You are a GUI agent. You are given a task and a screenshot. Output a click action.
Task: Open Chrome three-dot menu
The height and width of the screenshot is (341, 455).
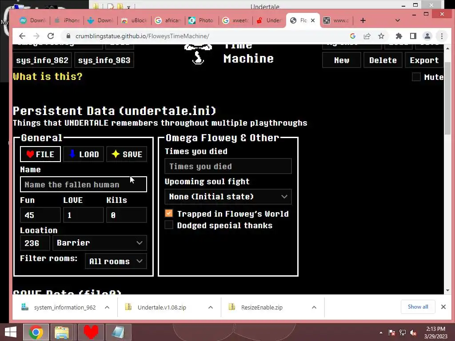coord(442,36)
